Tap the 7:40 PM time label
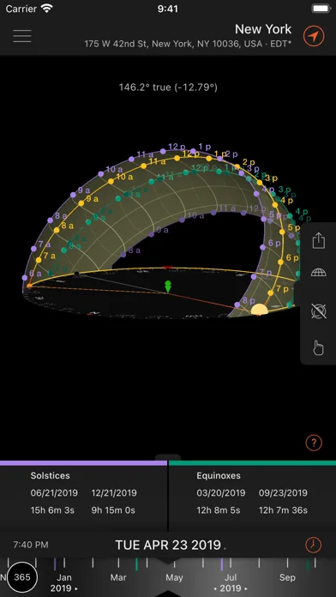 [x=31, y=545]
